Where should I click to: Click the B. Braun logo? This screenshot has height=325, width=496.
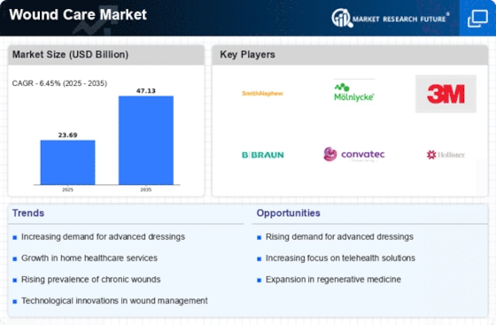coord(263,155)
